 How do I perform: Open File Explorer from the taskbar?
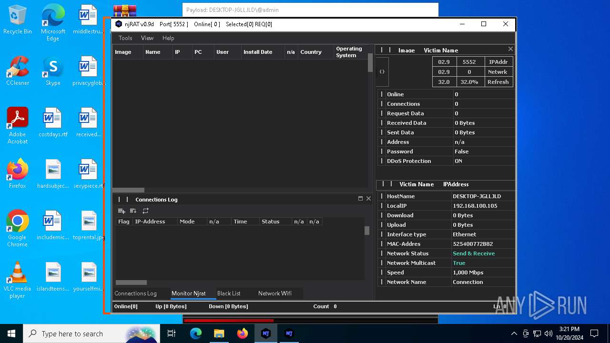219,333
